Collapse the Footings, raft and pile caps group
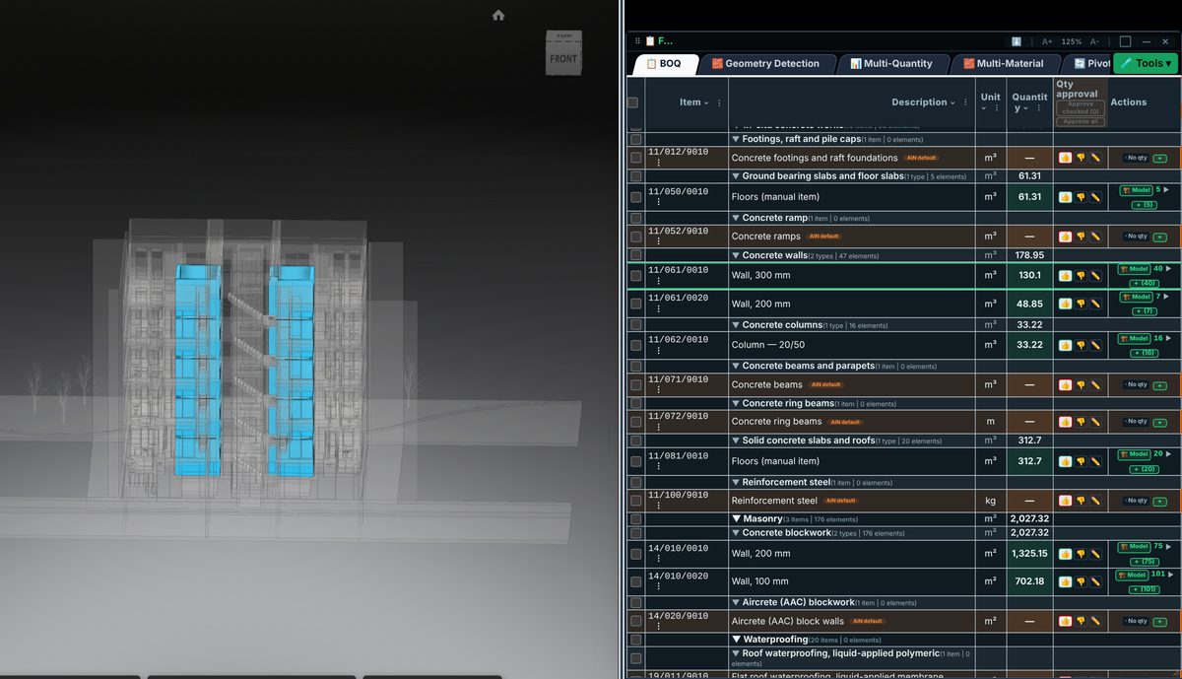This screenshot has height=679, width=1182. (736, 140)
